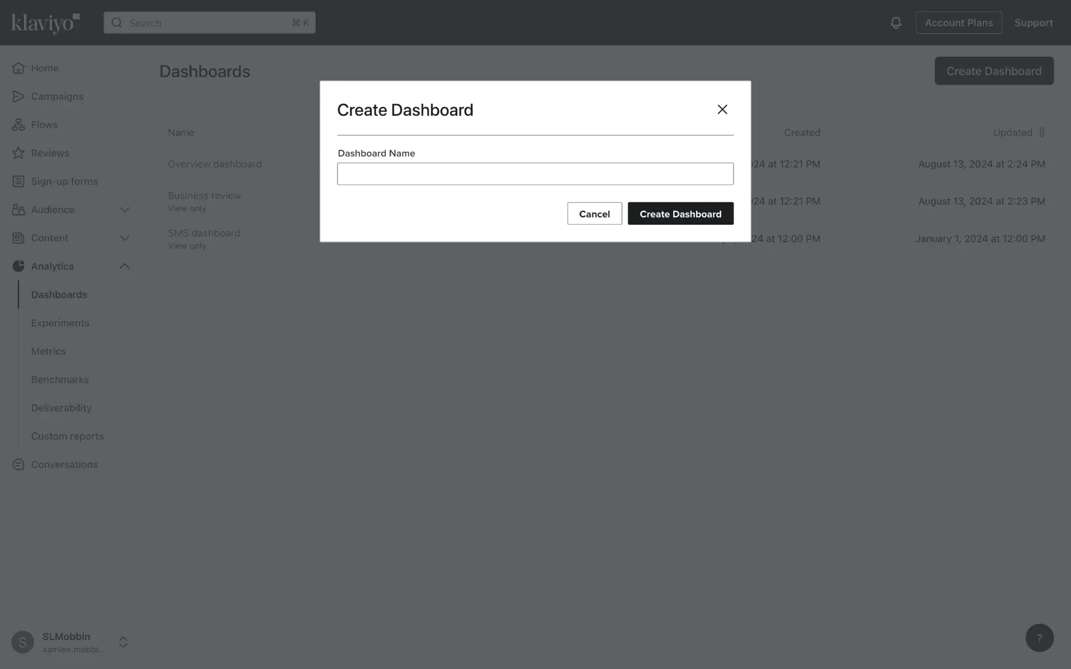The image size is (1071, 669).
Task: Collapse the Analytics section chevron
Action: [x=124, y=266]
